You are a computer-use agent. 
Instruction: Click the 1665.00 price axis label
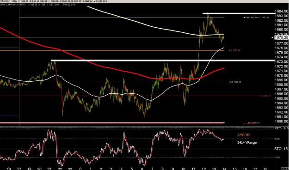282,98
